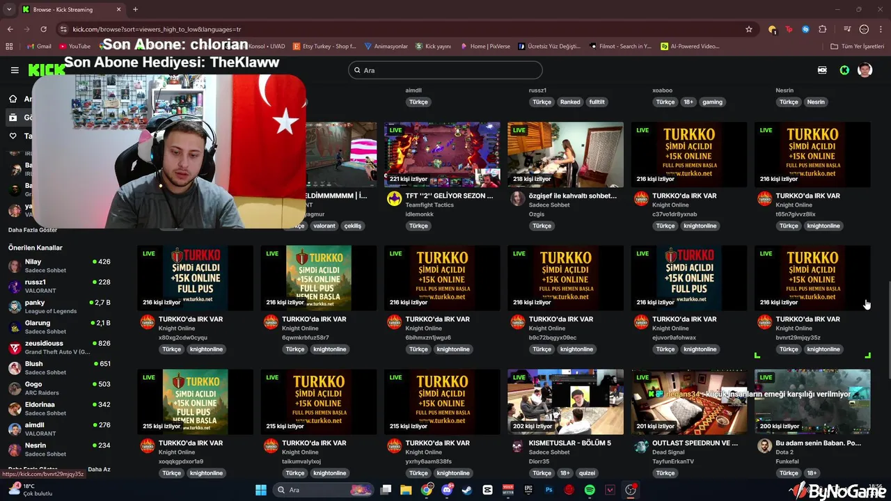
Task: Click Diorr35 avatar under KISMETUSLAR stream
Action: [517, 446]
